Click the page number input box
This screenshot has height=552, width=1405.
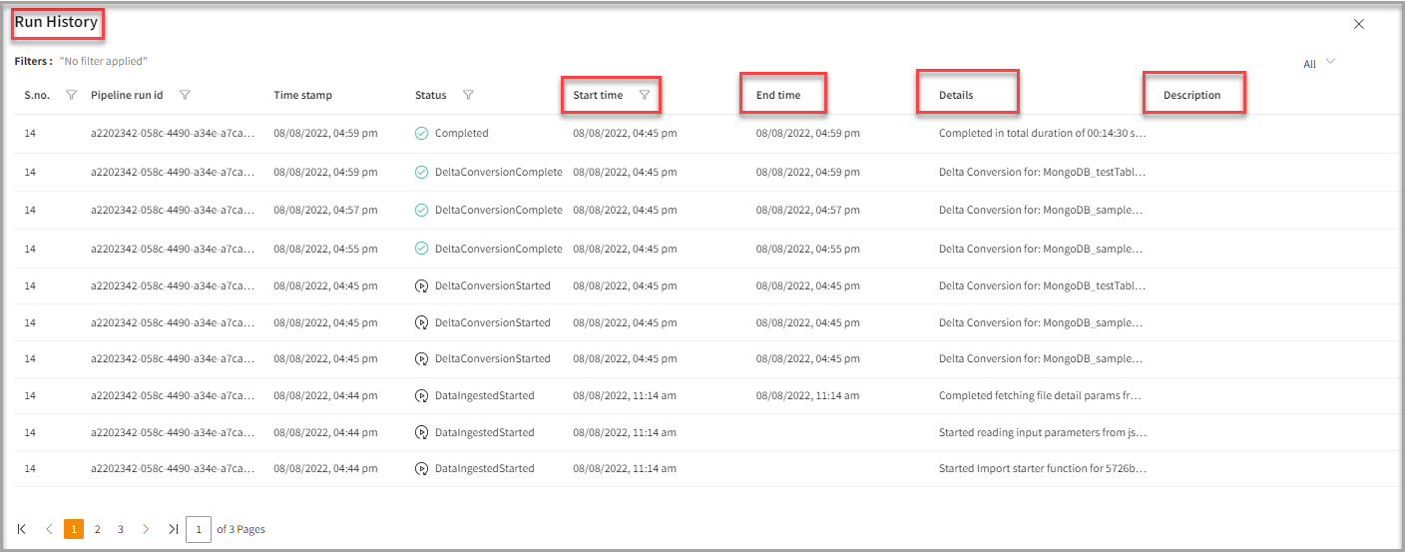(x=199, y=529)
